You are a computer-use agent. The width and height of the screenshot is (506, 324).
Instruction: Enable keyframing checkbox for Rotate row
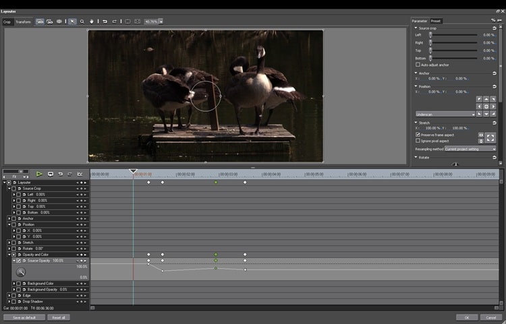point(14,249)
